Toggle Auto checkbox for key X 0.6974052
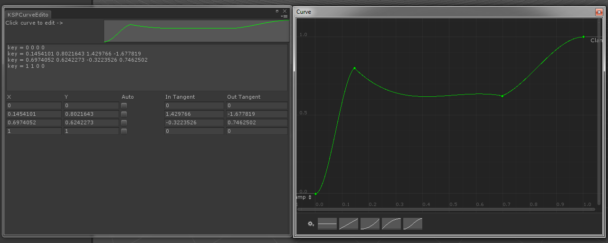The height and width of the screenshot is (243, 608). coord(124,122)
